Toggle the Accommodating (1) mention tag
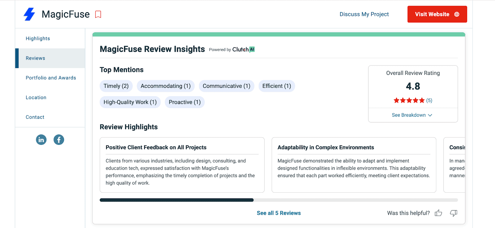 click(x=166, y=86)
